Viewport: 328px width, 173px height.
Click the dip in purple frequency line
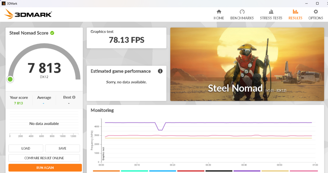pyautogui.click(x=160, y=130)
